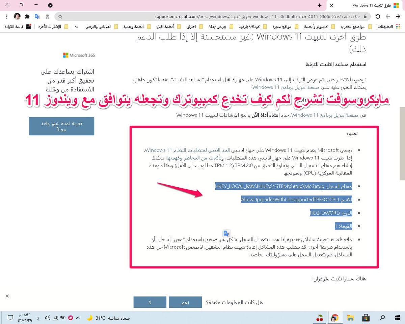This screenshot has width=405, height=324.
Task: Open the Google Translate extension in toolbar
Action: pos(37,16)
